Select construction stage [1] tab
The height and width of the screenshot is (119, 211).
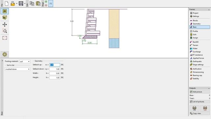coord(50,4)
